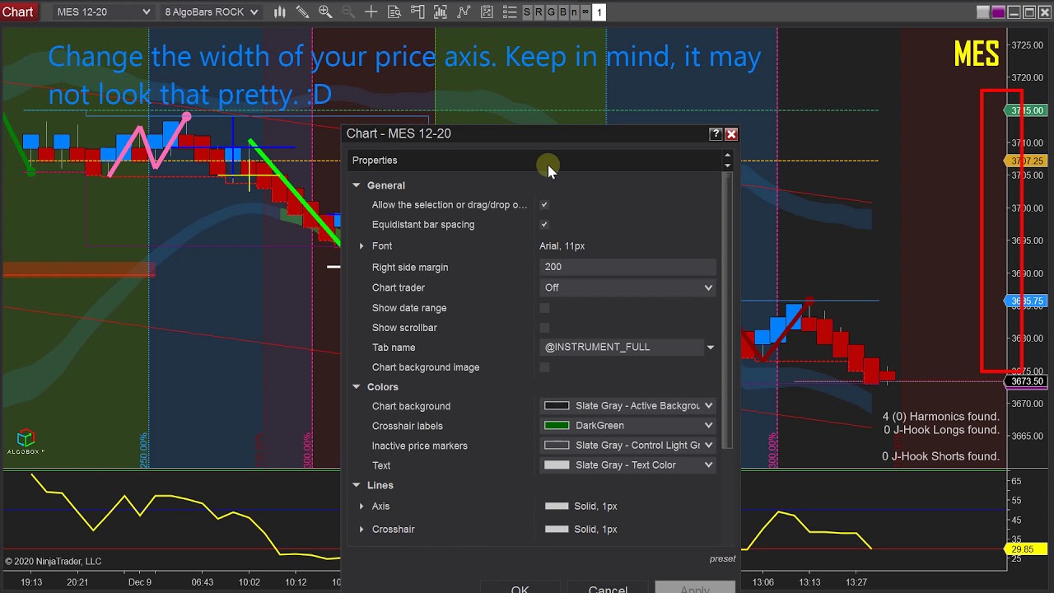This screenshot has width=1054, height=593.
Task: Expand the Crosshair line property
Action: [x=361, y=530]
